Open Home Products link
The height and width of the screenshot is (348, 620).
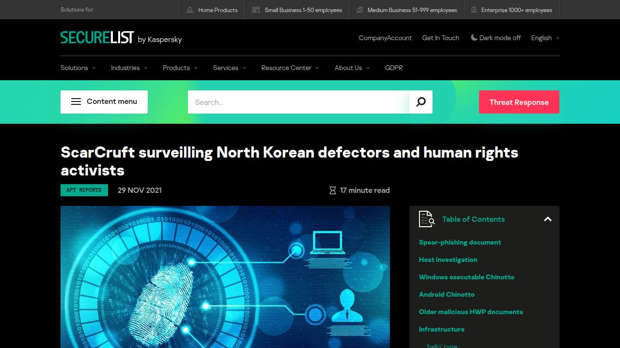(x=212, y=10)
